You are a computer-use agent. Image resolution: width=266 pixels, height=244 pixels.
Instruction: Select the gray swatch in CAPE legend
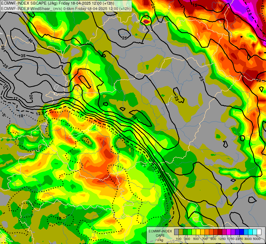point(176,232)
